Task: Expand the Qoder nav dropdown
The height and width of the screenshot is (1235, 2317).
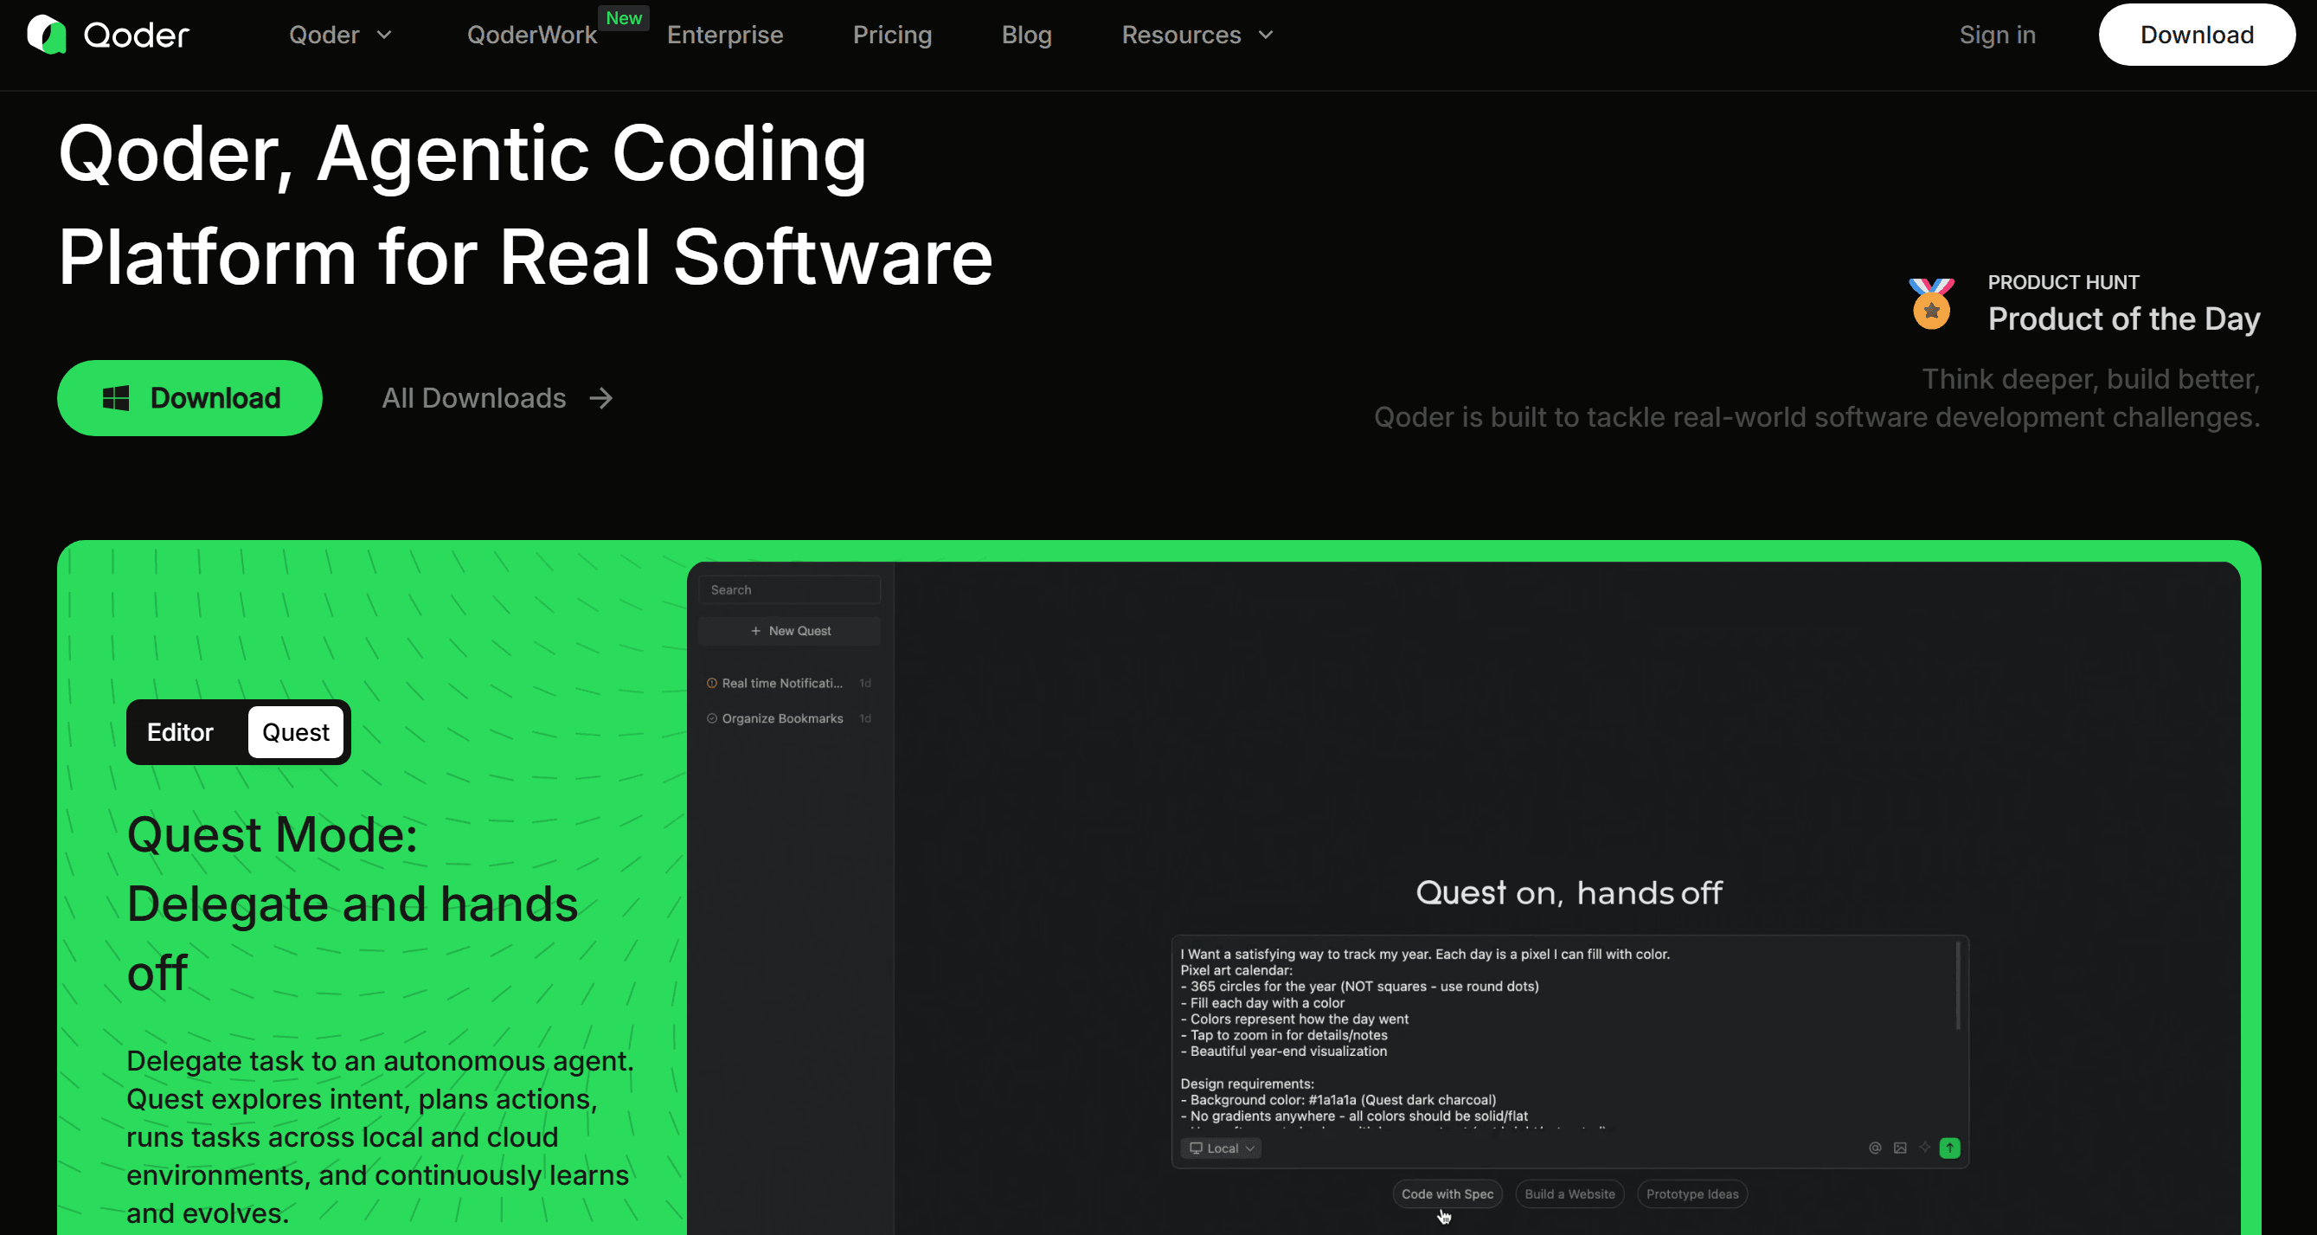Action: point(340,35)
